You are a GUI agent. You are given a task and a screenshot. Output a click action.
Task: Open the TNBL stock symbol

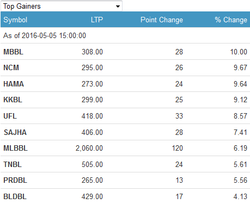pos(13,164)
